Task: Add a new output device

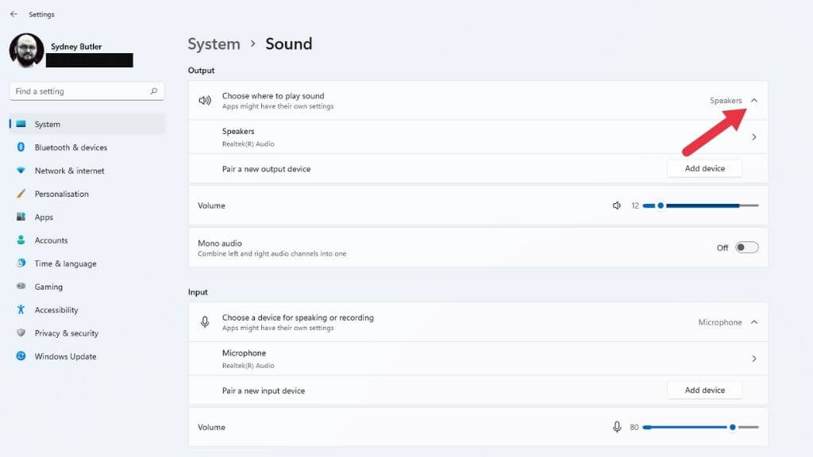Action: [x=704, y=168]
